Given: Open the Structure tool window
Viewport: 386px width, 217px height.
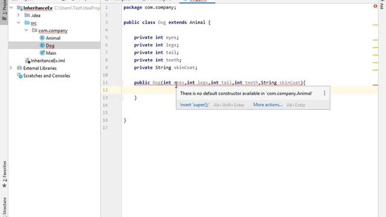Looking at the screenshot, I should pyautogui.click(x=4, y=207).
